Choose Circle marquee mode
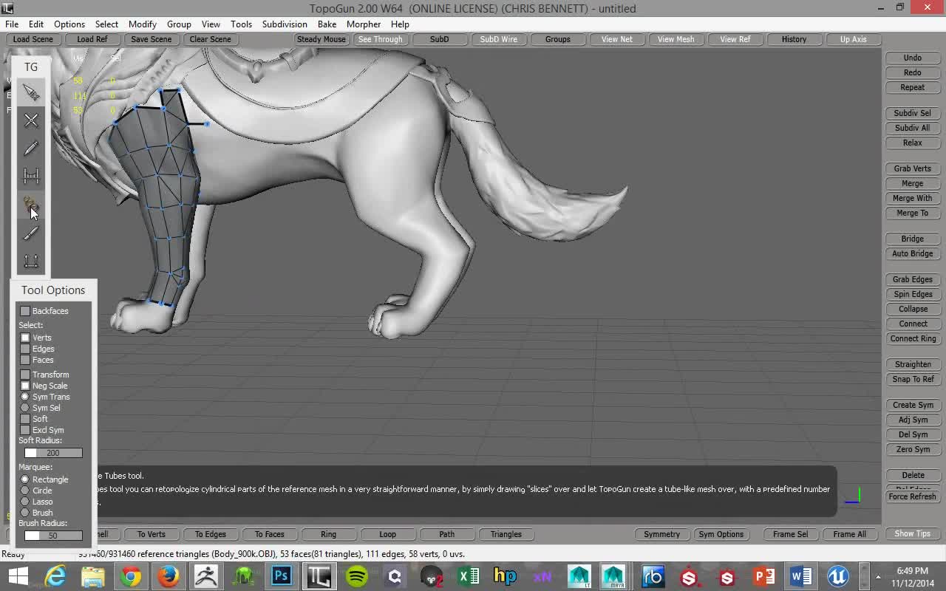 [25, 491]
